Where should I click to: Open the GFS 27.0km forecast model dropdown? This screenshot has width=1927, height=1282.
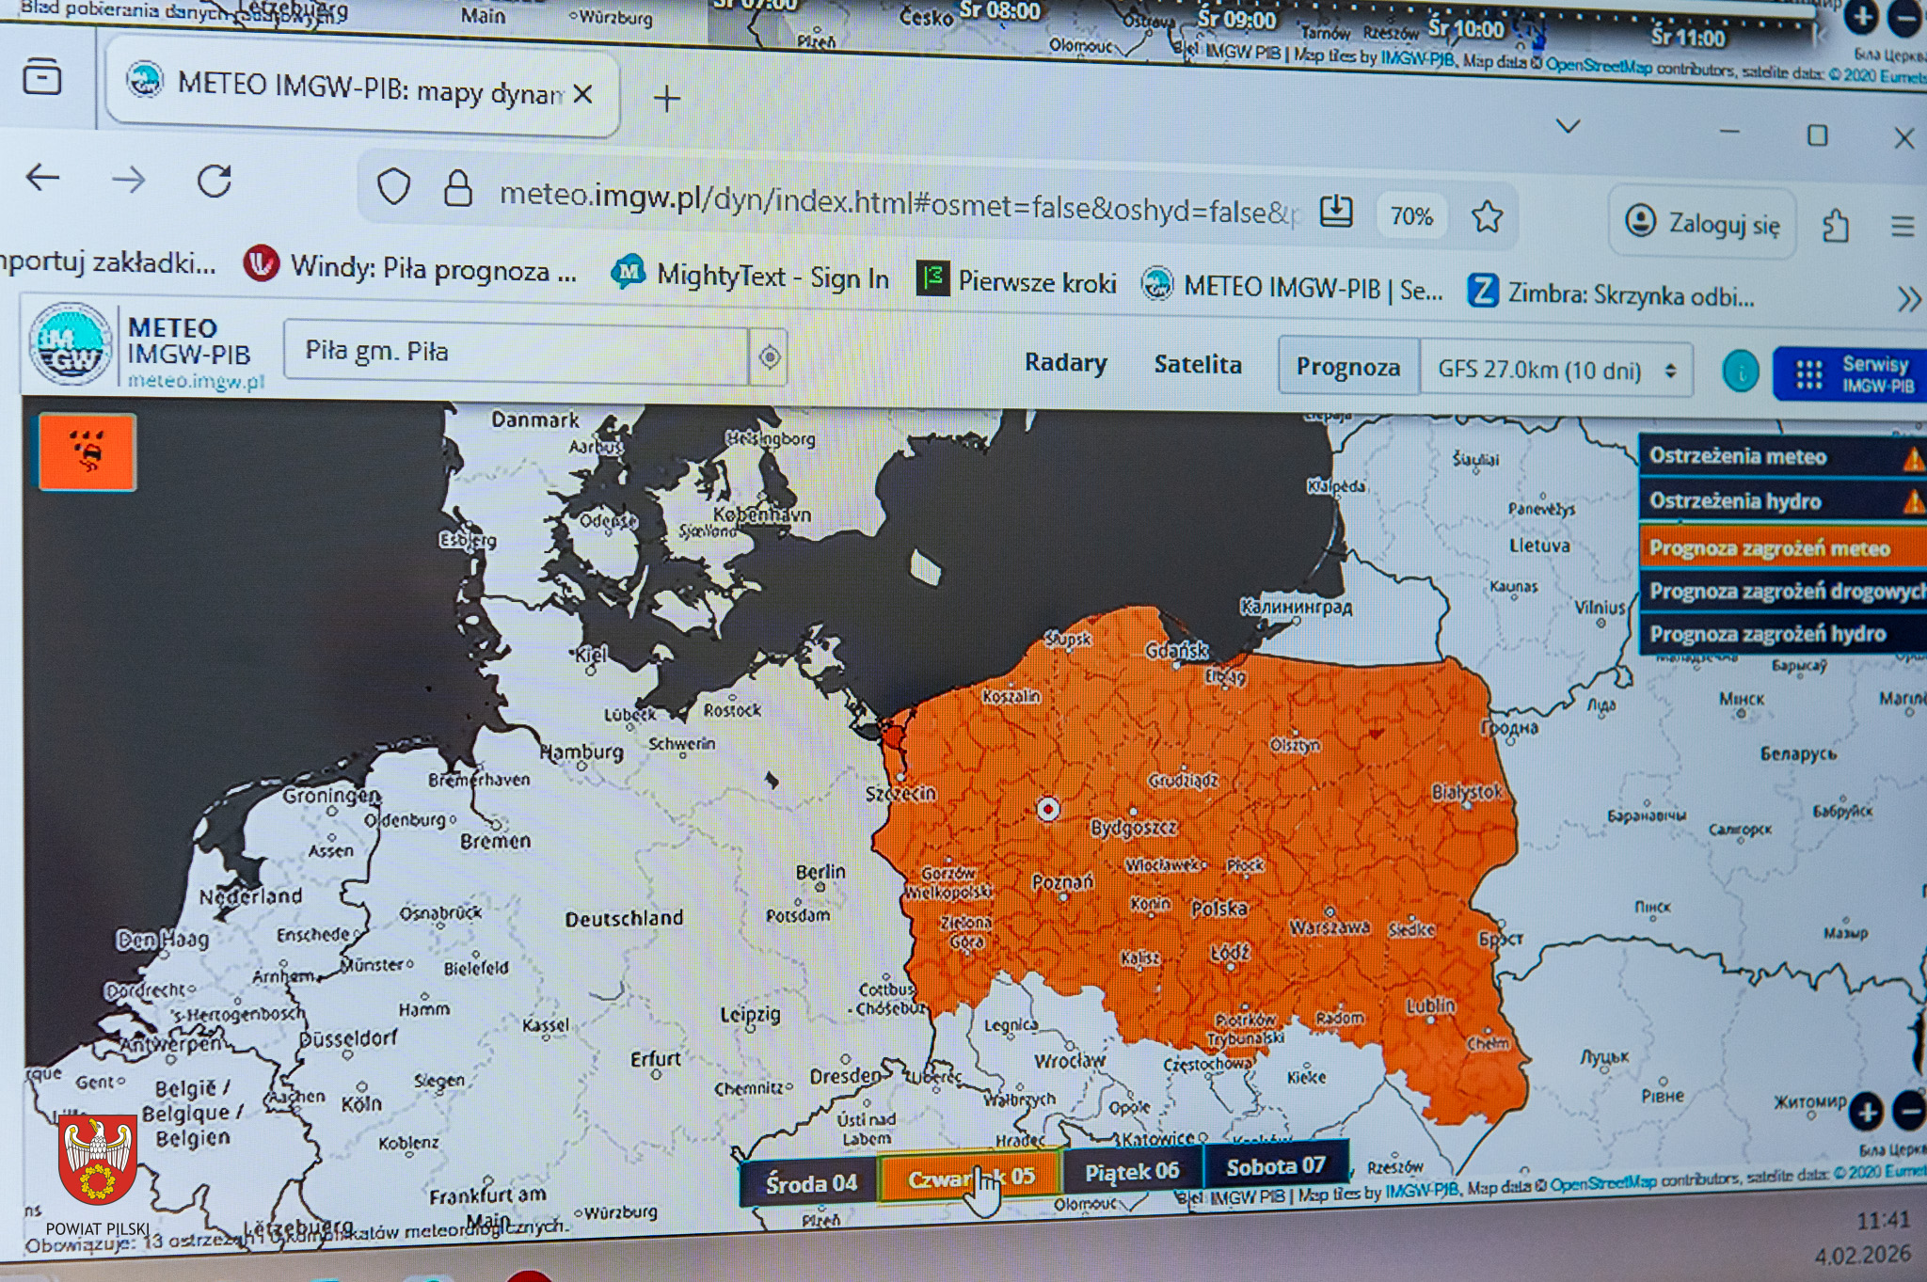point(1555,370)
